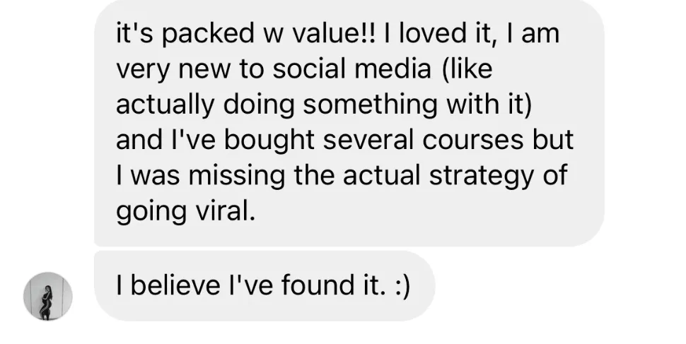Tap the long message bubble about going viral

click(x=349, y=123)
